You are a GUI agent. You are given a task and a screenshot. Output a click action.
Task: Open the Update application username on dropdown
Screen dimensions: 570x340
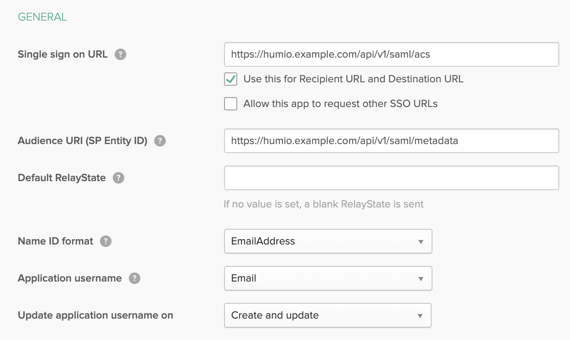click(327, 315)
